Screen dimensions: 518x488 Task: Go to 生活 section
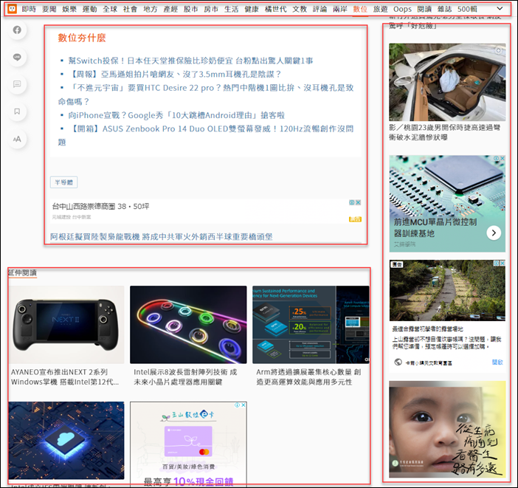(232, 9)
